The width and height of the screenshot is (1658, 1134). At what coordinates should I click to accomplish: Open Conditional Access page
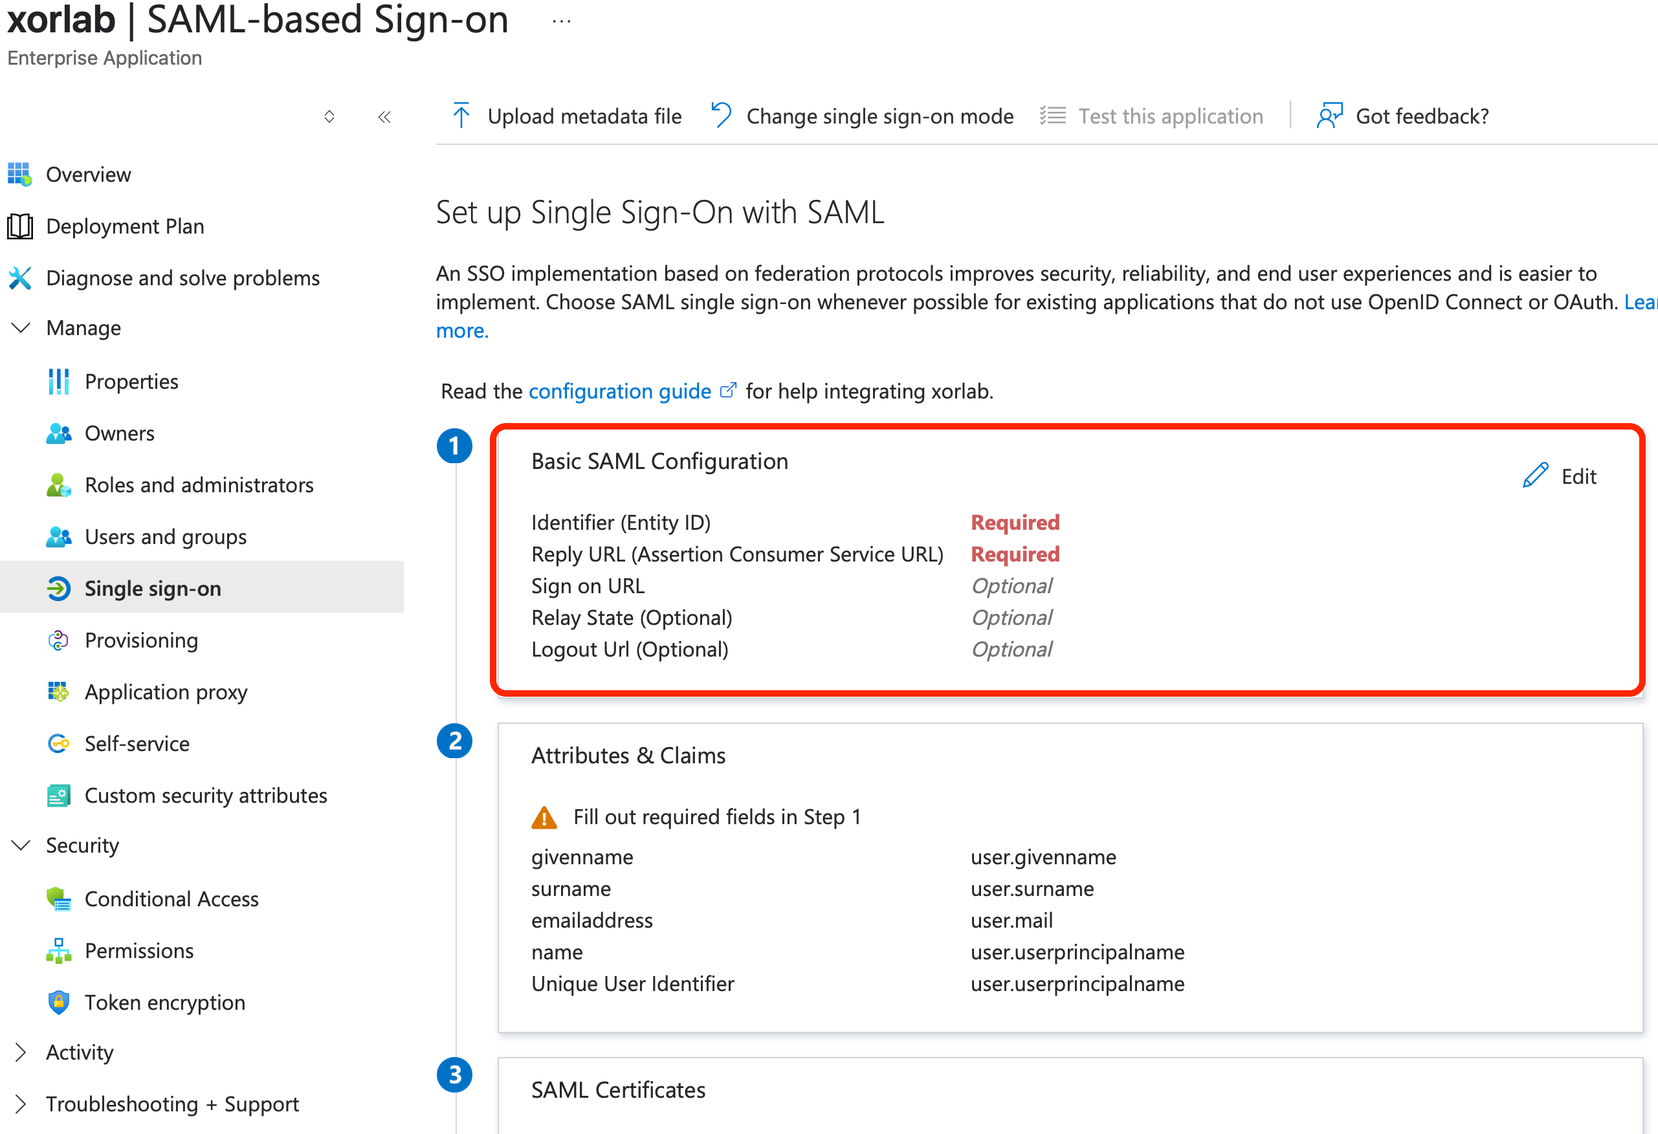click(171, 899)
